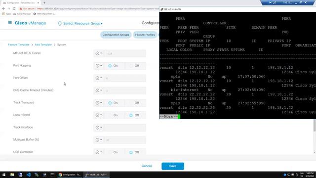Reload the browser page
Screen dimensions: 316x178
click(x=14, y=9)
